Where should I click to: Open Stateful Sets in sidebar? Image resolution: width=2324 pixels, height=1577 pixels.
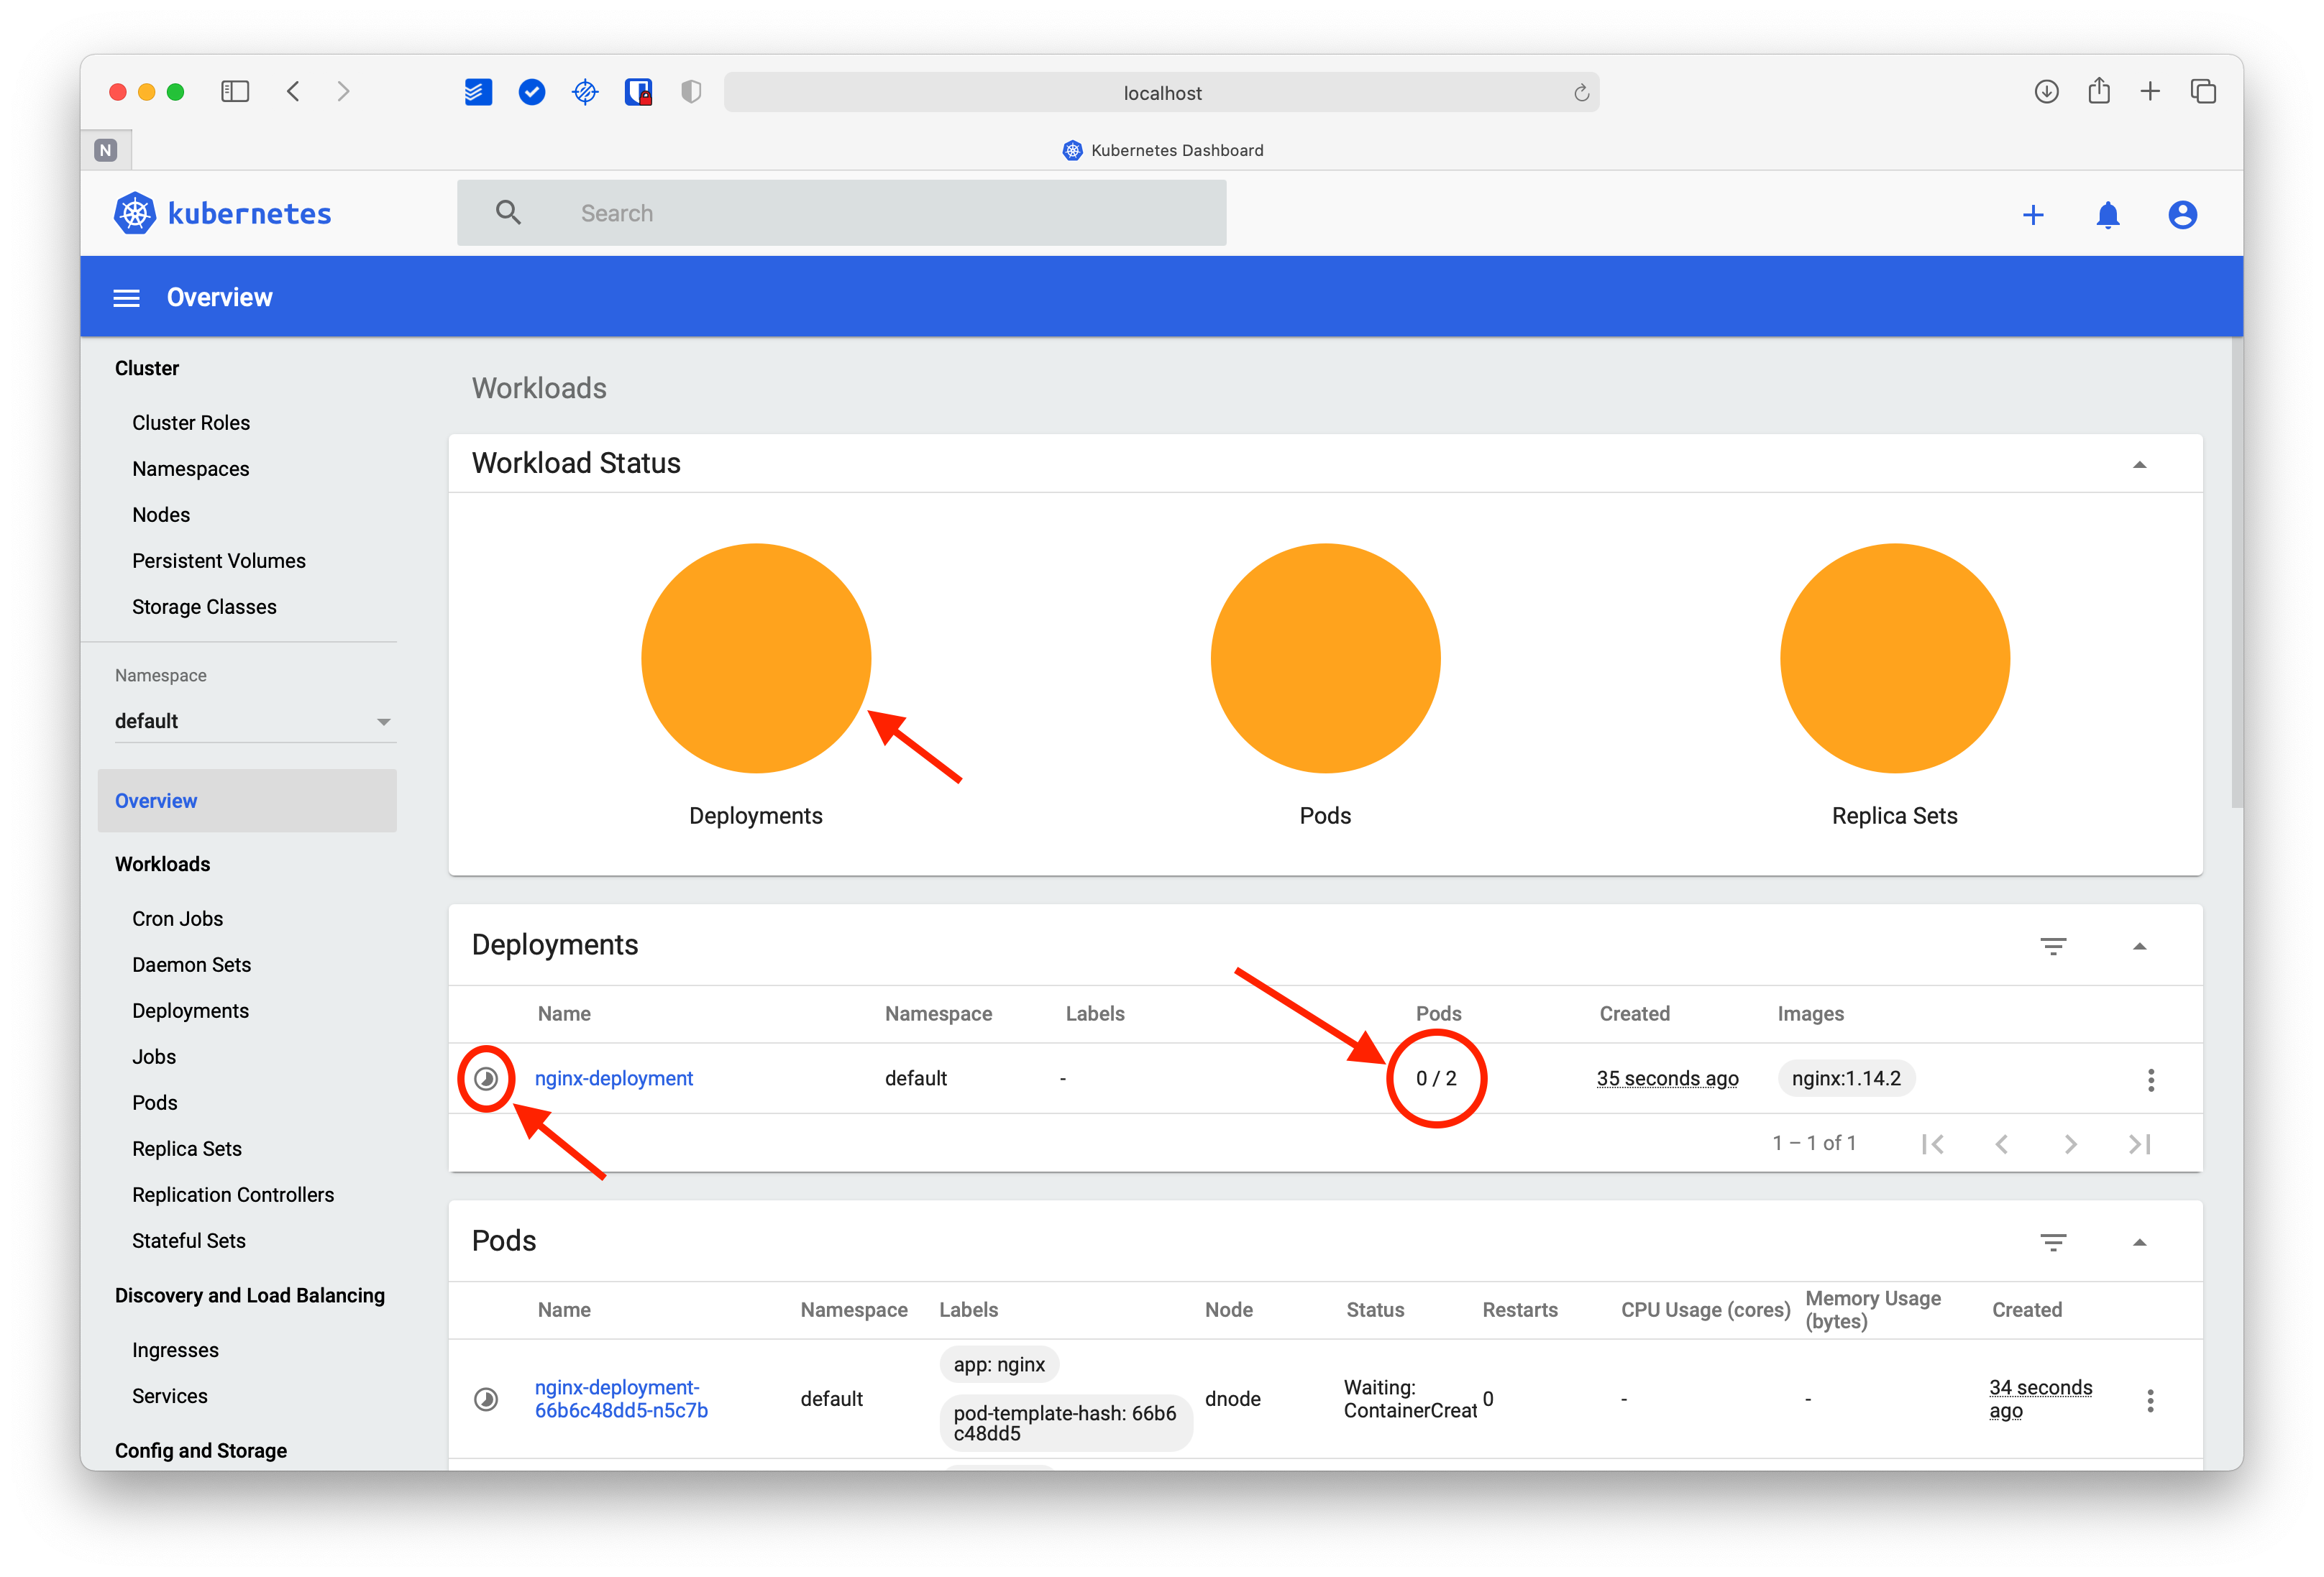tap(188, 1240)
